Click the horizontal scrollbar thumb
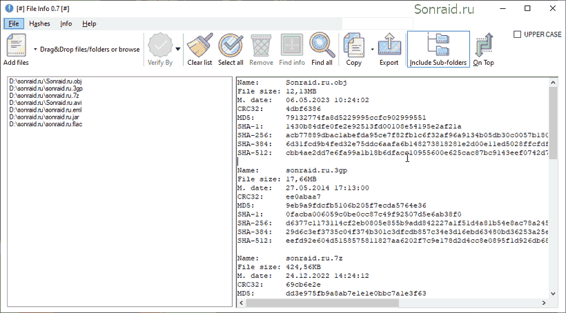 coord(322,303)
